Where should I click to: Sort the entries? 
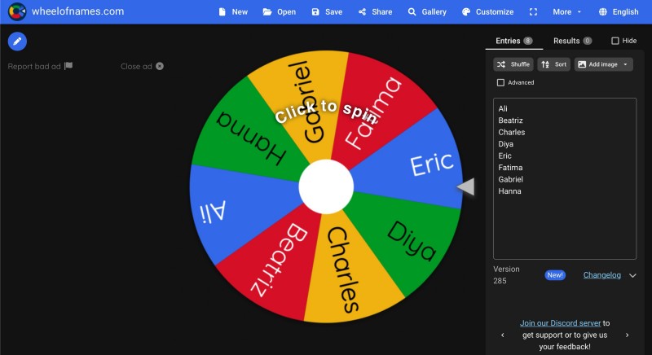point(554,64)
